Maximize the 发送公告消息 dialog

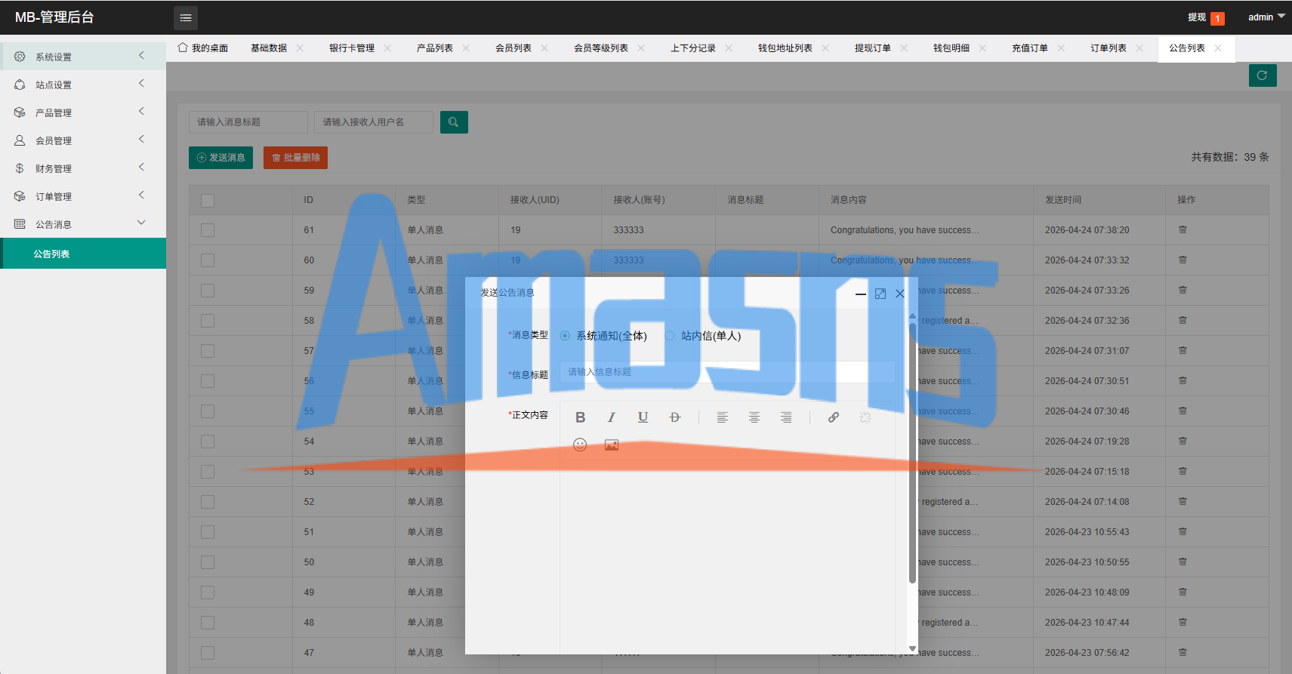pos(880,294)
